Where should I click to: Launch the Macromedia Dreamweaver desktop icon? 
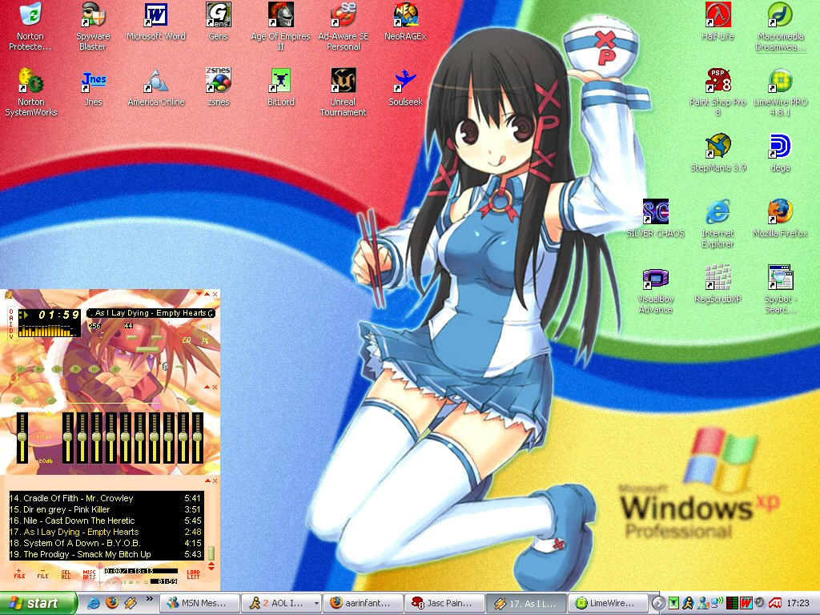(x=780, y=26)
